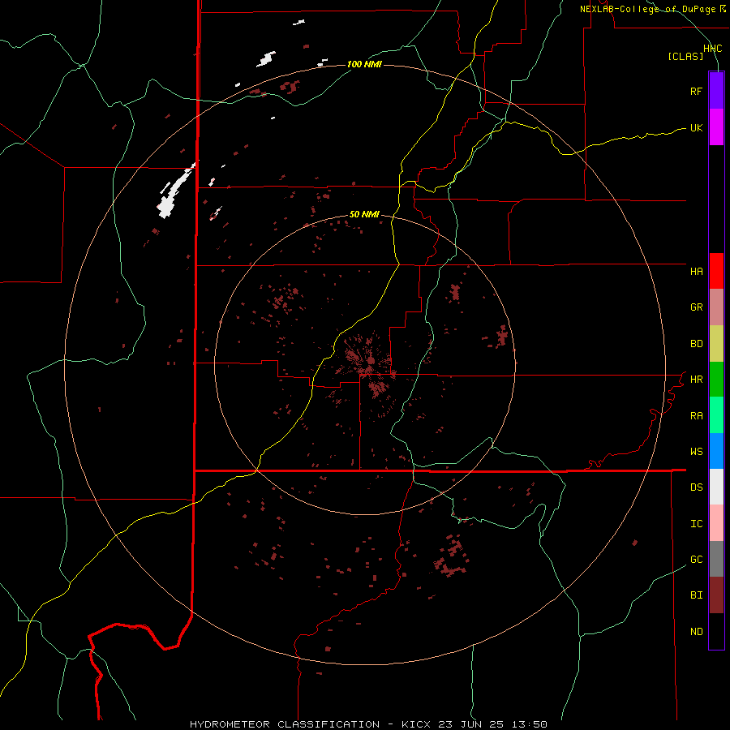This screenshot has width=730, height=730.
Task: Click the 100 NMI range ring label
Action: [x=364, y=64]
